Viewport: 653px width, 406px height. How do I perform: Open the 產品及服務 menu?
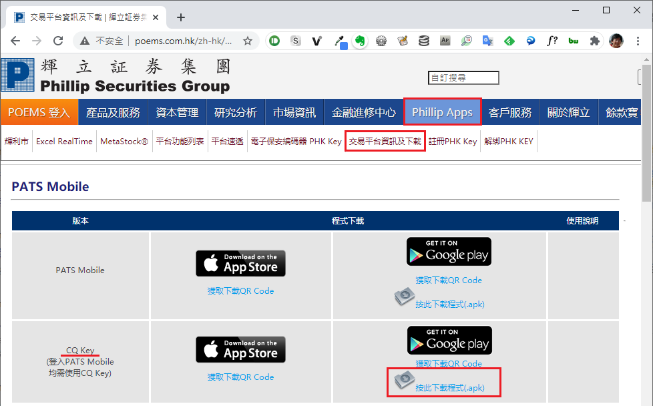click(113, 112)
